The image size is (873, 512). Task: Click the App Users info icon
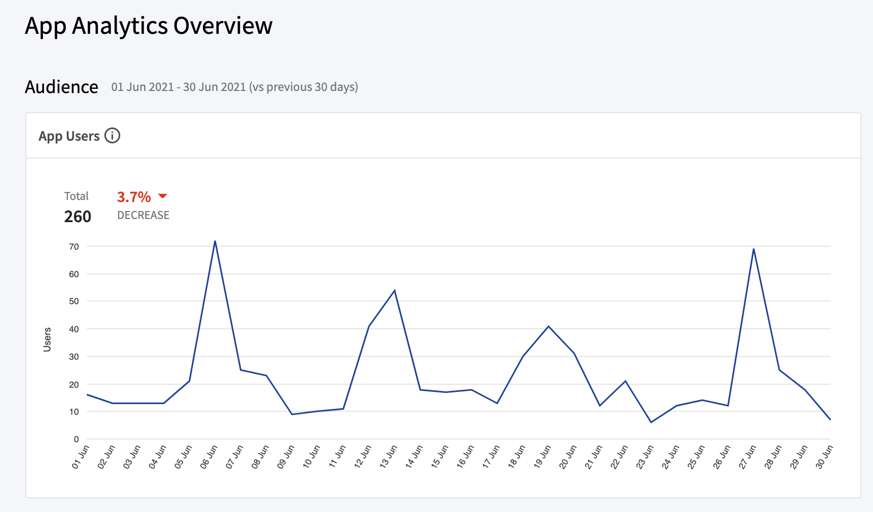click(112, 136)
